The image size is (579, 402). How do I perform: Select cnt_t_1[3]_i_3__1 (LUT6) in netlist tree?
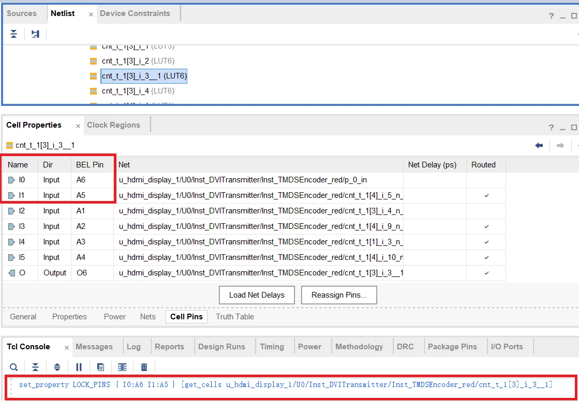pos(144,76)
